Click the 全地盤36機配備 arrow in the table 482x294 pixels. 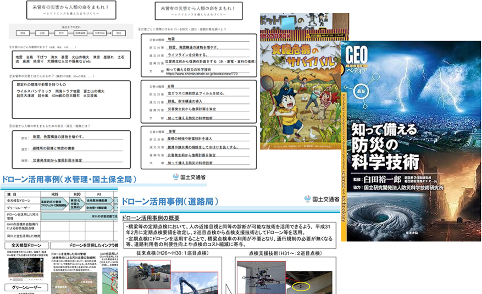pos(98,201)
